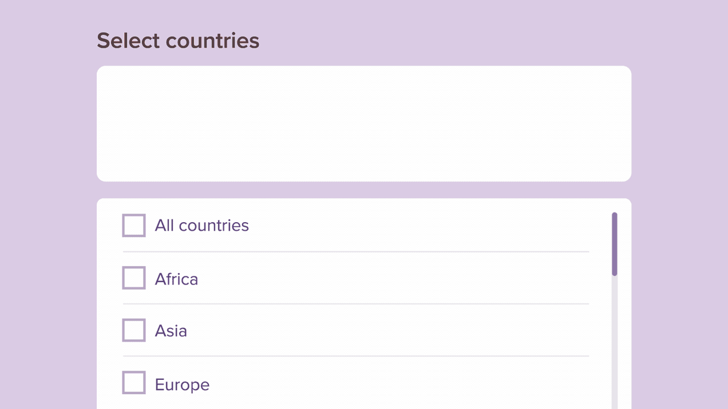Click the Asia label text
Screen dimensions: 728x409
point(171,331)
